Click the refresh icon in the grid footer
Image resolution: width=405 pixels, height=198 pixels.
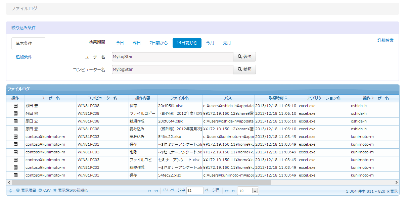tap(10, 191)
